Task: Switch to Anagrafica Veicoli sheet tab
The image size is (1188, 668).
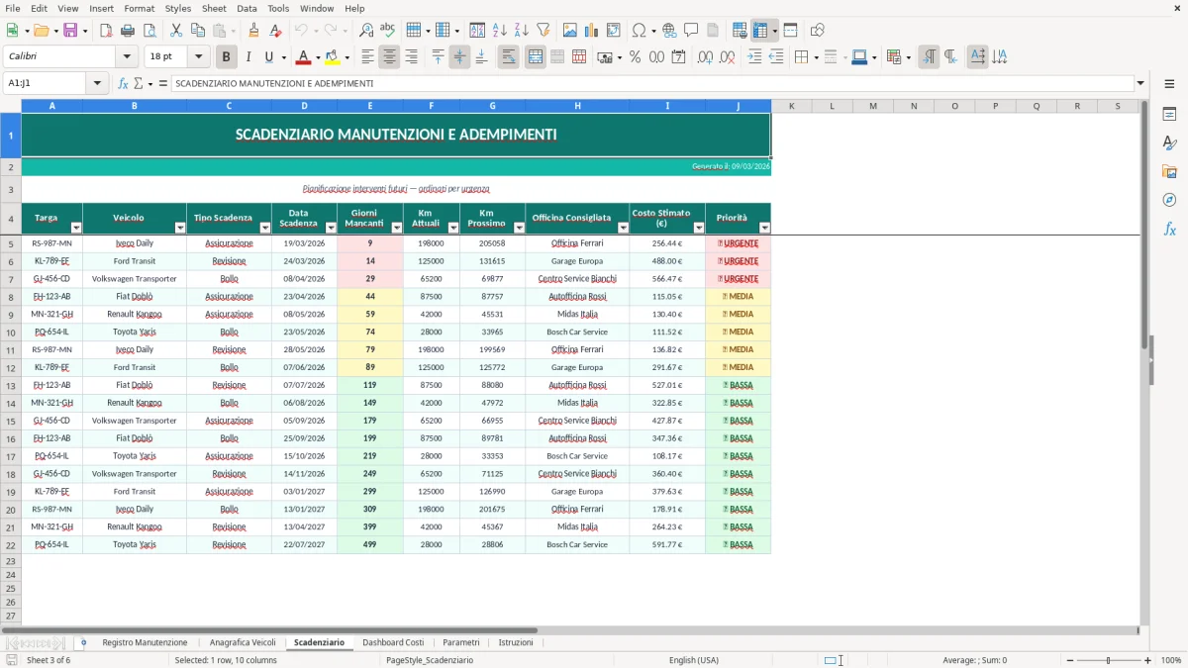Action: [243, 642]
